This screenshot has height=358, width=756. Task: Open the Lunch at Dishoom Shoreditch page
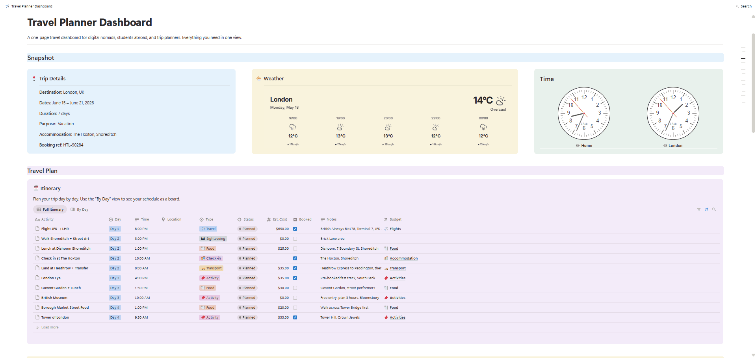point(66,249)
